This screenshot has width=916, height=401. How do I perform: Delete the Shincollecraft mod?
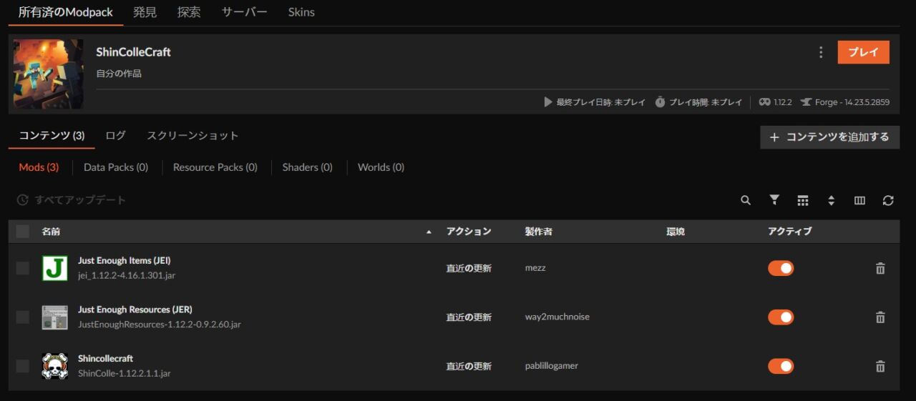(880, 366)
